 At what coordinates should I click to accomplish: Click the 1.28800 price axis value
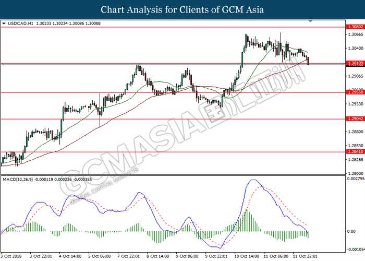click(356, 132)
